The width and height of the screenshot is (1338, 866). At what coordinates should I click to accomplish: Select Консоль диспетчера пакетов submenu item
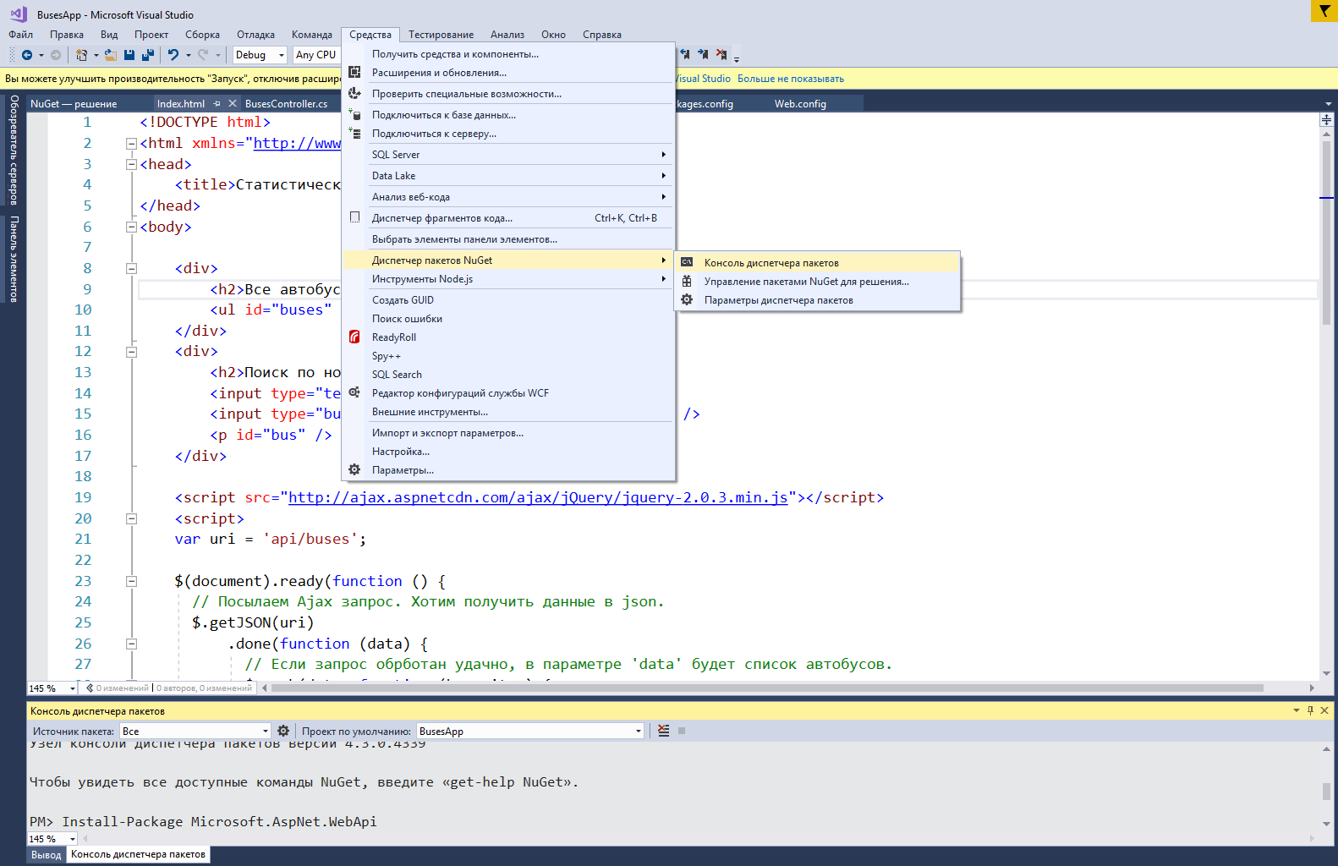771,263
